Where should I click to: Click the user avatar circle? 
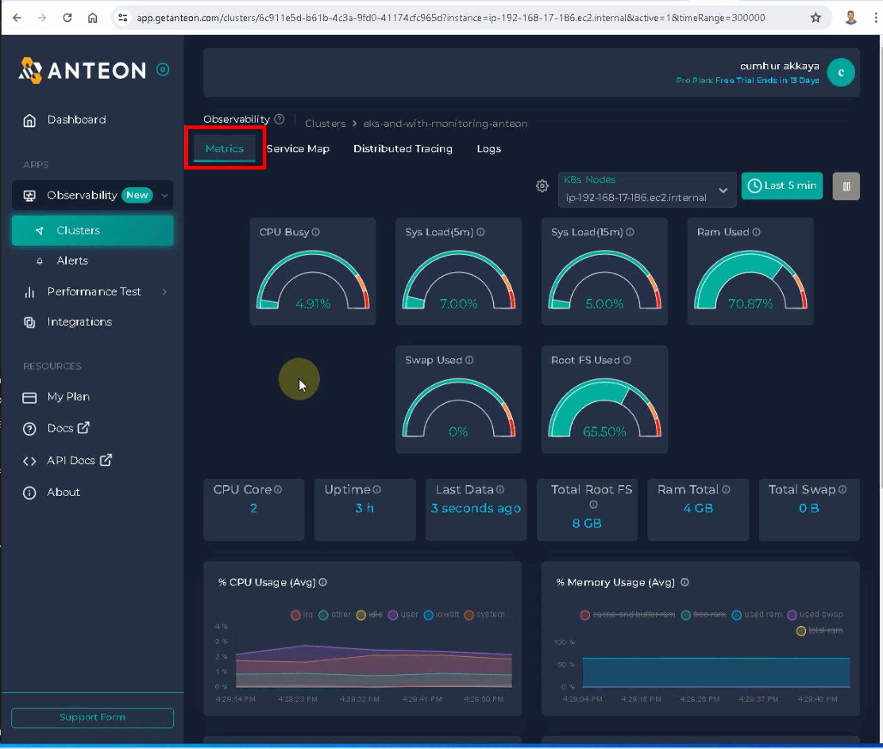tap(841, 72)
